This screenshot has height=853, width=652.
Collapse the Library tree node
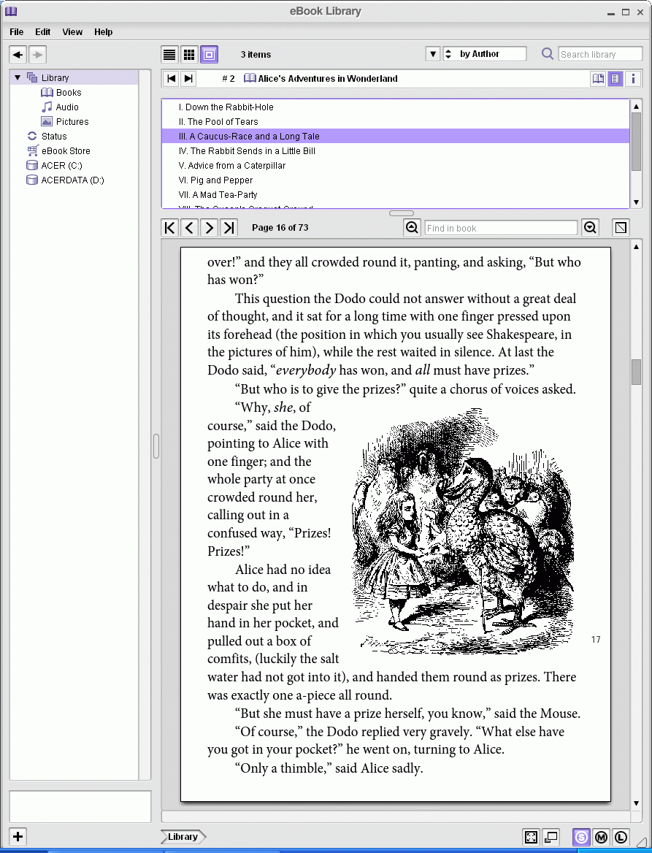click(x=18, y=78)
